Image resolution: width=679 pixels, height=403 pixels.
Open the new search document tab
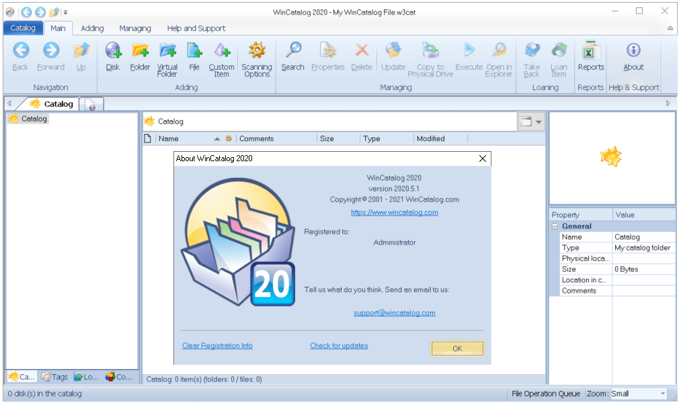91,104
